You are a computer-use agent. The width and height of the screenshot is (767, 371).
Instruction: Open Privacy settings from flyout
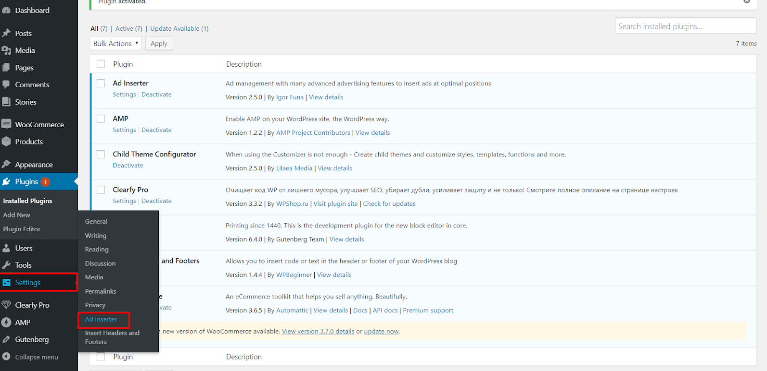(95, 305)
